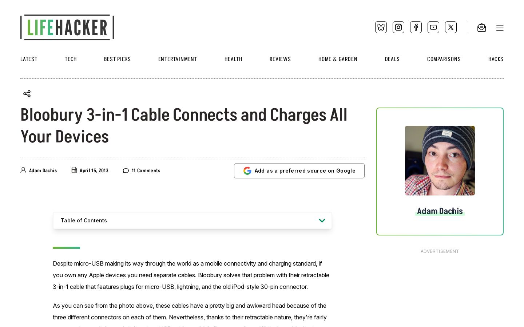Open Lifehacker's Instagram icon
The height and width of the screenshot is (327, 524).
(398, 27)
